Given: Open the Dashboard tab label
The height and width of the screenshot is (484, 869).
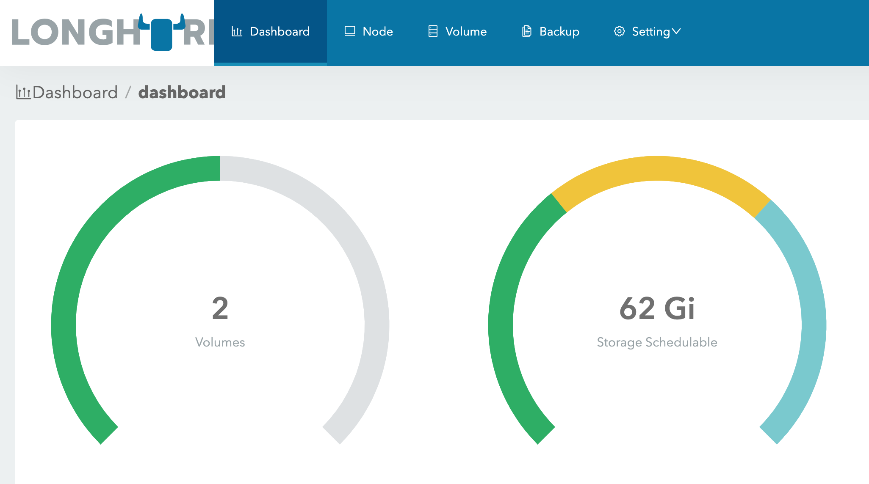Looking at the screenshot, I should point(280,31).
